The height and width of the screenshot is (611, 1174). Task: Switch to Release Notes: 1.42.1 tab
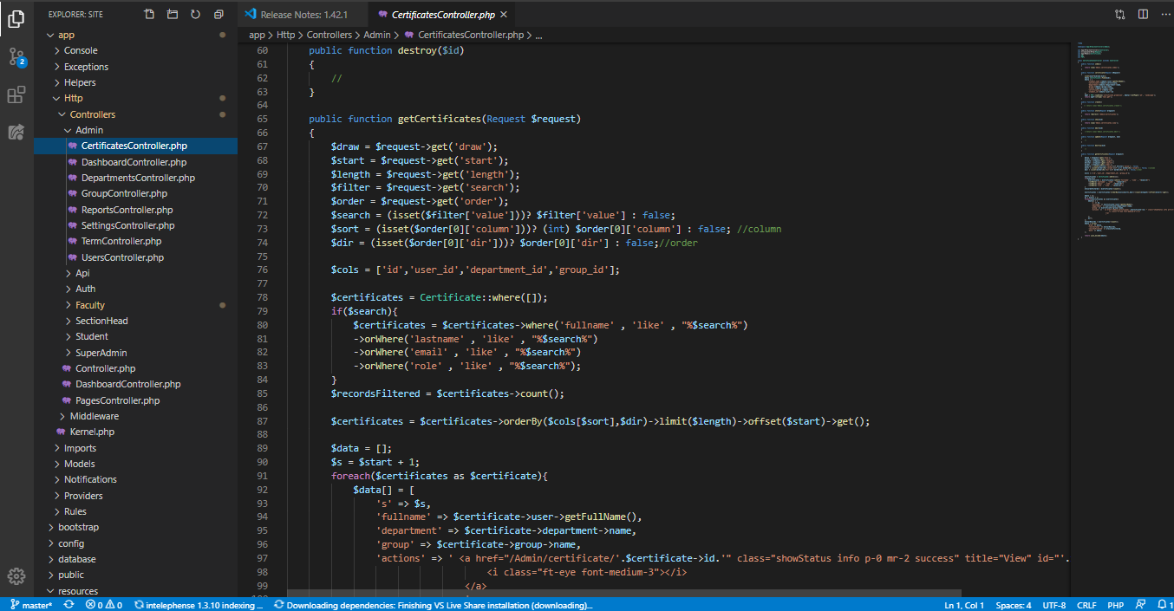(x=303, y=15)
